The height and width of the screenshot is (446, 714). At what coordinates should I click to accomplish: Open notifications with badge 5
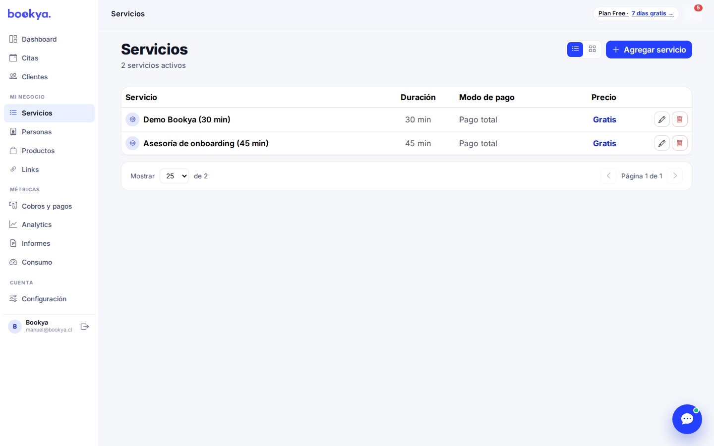(x=693, y=13)
